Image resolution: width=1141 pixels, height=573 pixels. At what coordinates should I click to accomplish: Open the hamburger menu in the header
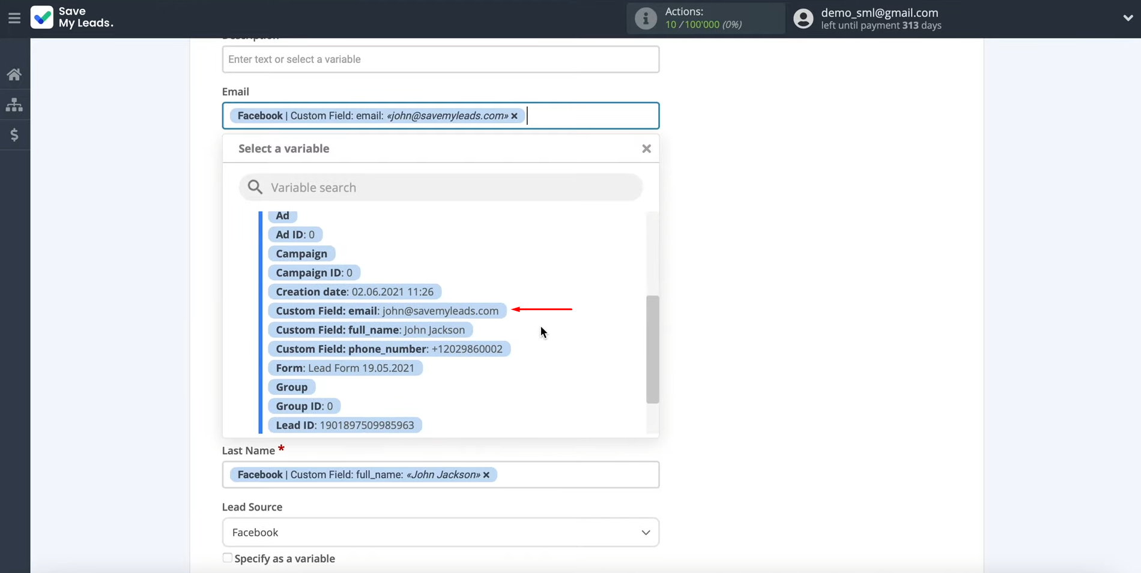(x=14, y=19)
